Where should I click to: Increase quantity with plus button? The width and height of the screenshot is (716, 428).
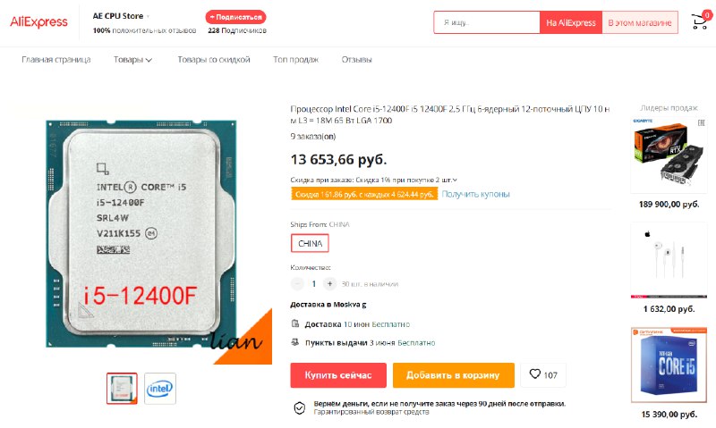pos(329,283)
